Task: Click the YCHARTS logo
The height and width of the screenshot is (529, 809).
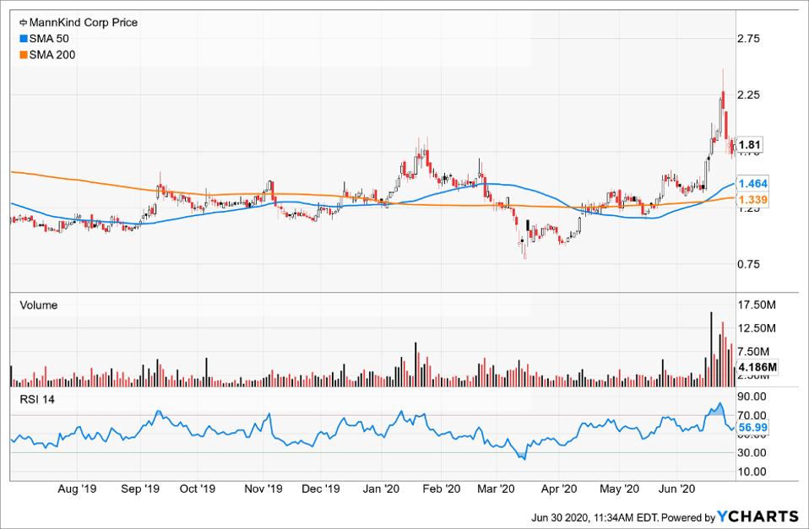Action: (x=758, y=516)
